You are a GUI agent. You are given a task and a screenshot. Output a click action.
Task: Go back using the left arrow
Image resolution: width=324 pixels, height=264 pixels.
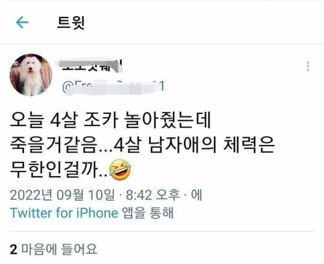(x=22, y=22)
